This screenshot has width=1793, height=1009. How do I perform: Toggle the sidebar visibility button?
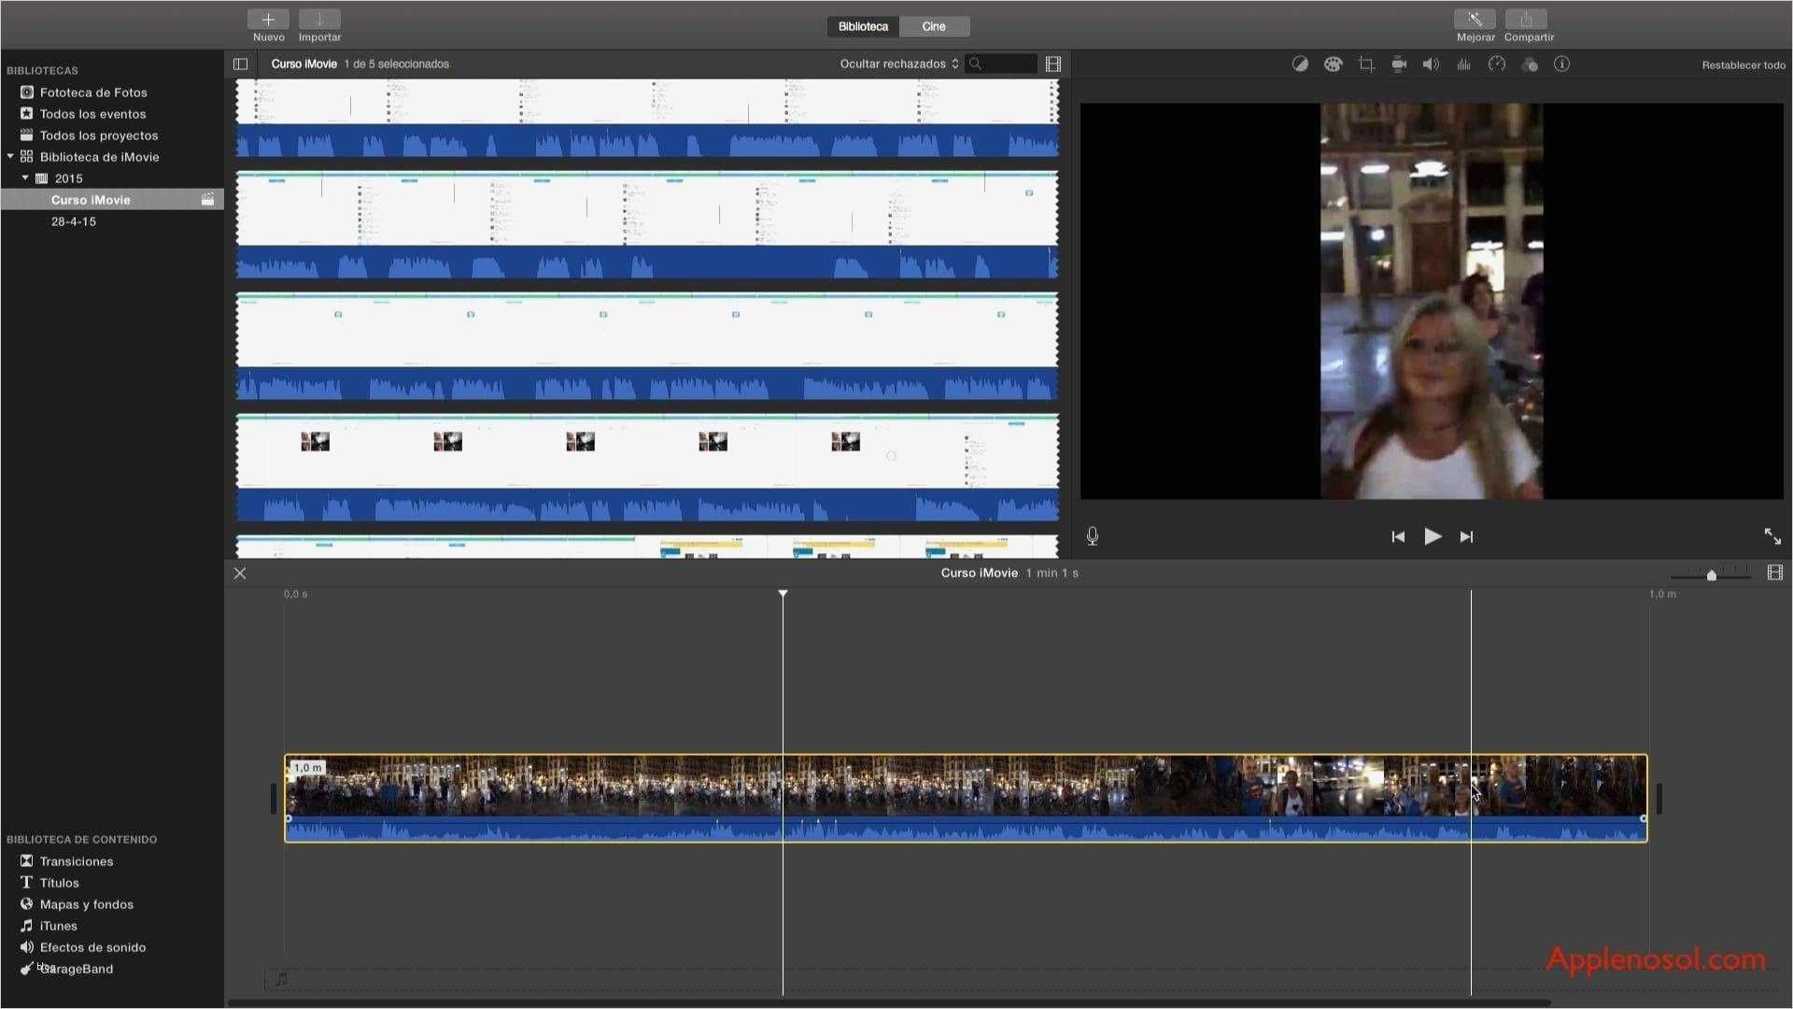point(240,64)
